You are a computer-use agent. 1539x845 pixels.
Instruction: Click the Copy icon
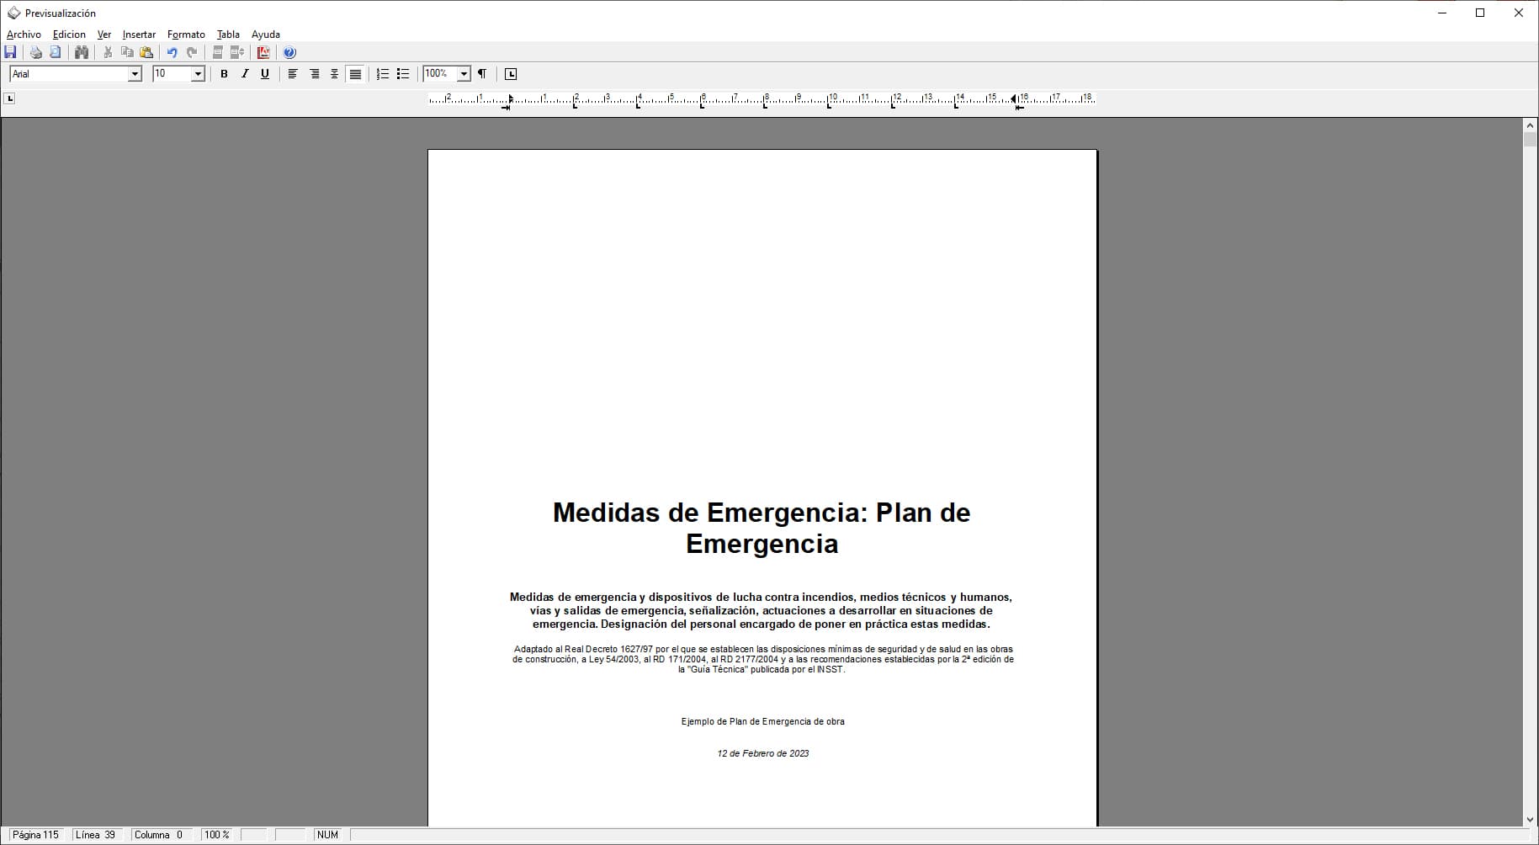(x=127, y=52)
